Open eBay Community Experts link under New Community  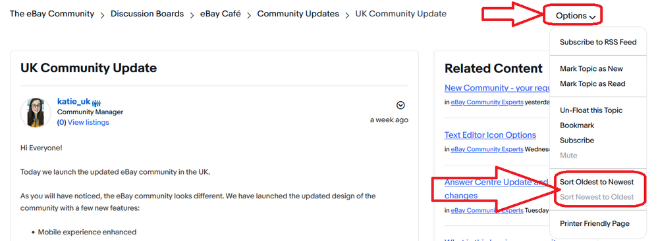487,102
